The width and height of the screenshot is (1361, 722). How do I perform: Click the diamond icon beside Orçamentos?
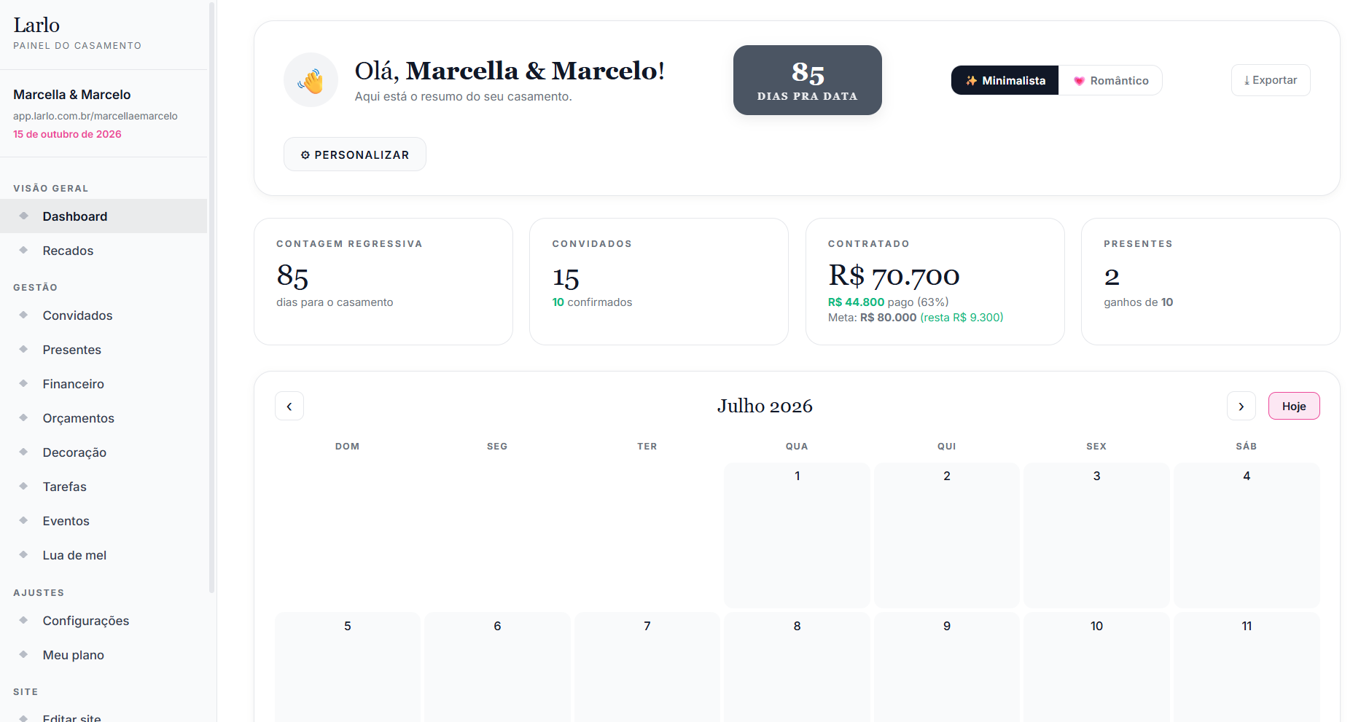tap(24, 417)
